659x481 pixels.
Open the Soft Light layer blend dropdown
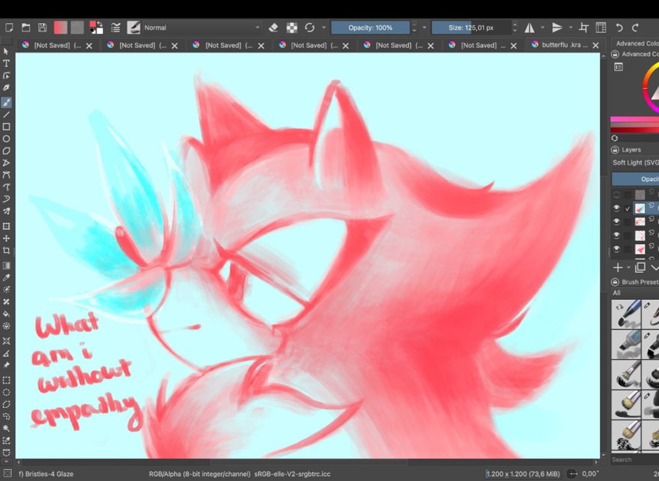pyautogui.click(x=635, y=163)
